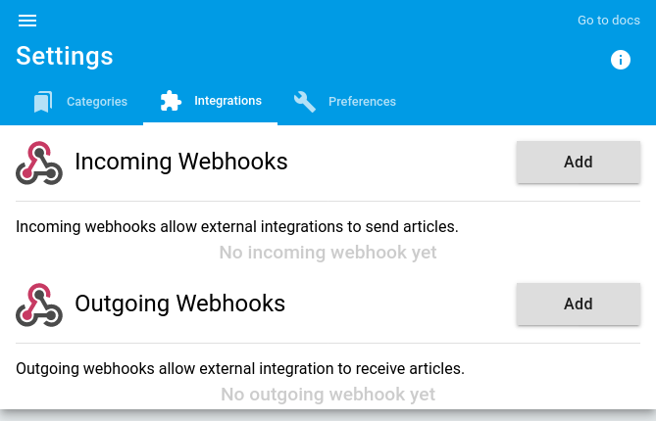Add a new outgoing webhook
Viewport: 656px width, 421px height.
point(579,304)
